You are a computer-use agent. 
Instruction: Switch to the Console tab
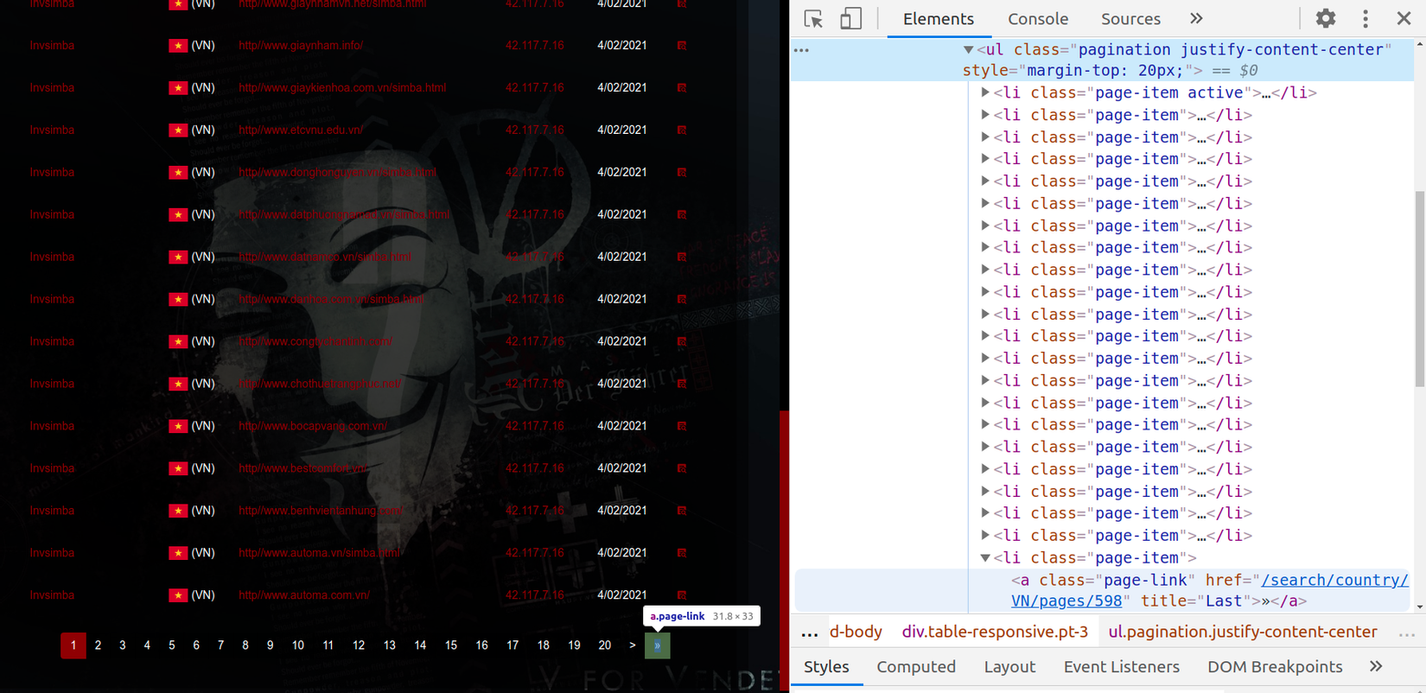[x=1038, y=19]
